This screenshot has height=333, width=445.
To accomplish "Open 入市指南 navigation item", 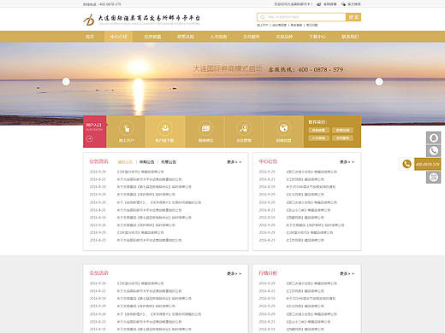I will tap(218, 37).
